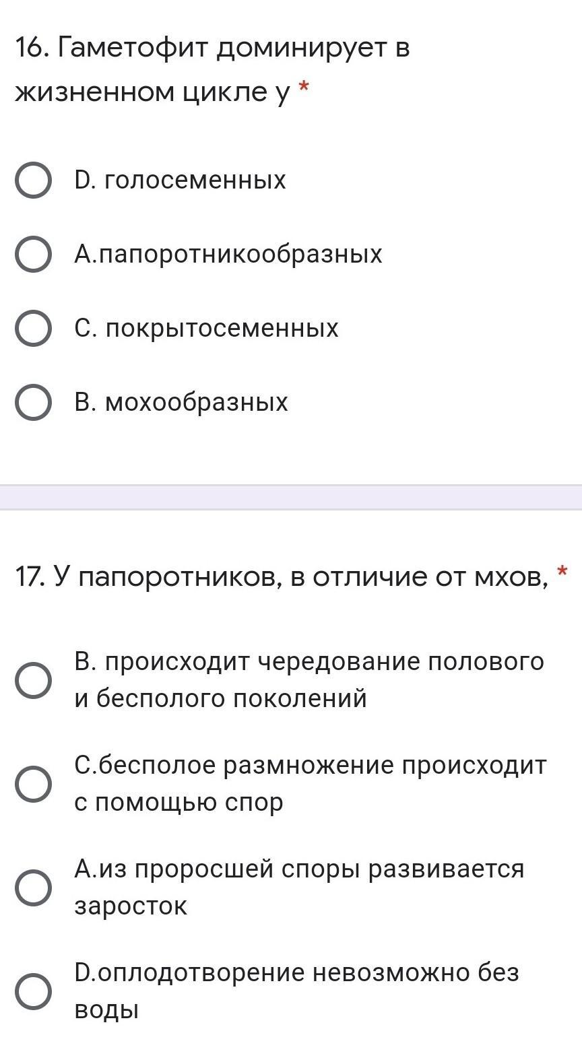This screenshot has width=582, height=1064.
Task: Click question 17 title 'У папоротников'
Action: 282,577
